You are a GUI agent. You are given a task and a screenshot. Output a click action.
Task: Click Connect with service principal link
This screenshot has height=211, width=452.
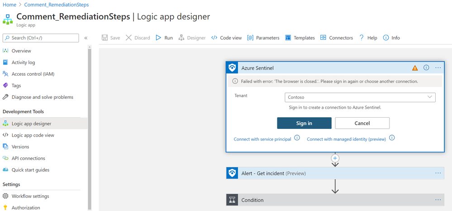point(262,139)
